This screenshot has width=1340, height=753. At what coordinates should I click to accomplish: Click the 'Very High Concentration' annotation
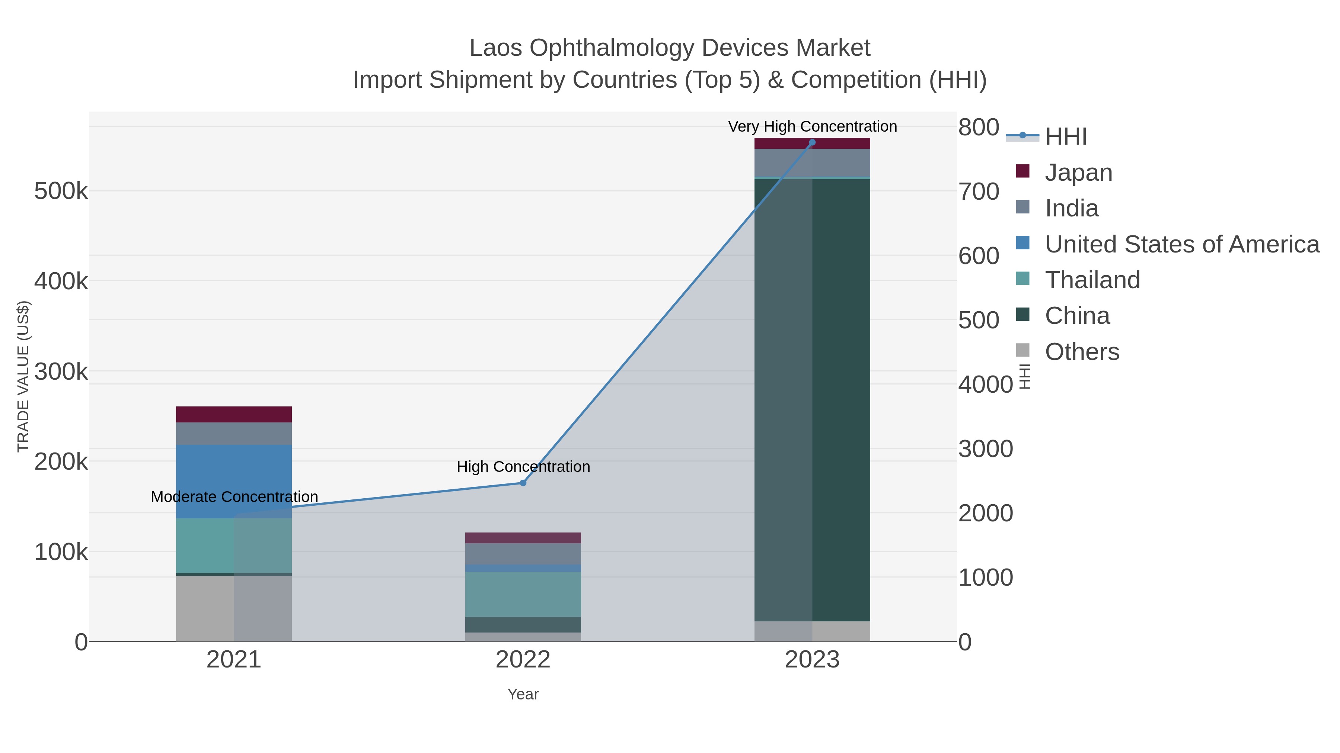(812, 126)
